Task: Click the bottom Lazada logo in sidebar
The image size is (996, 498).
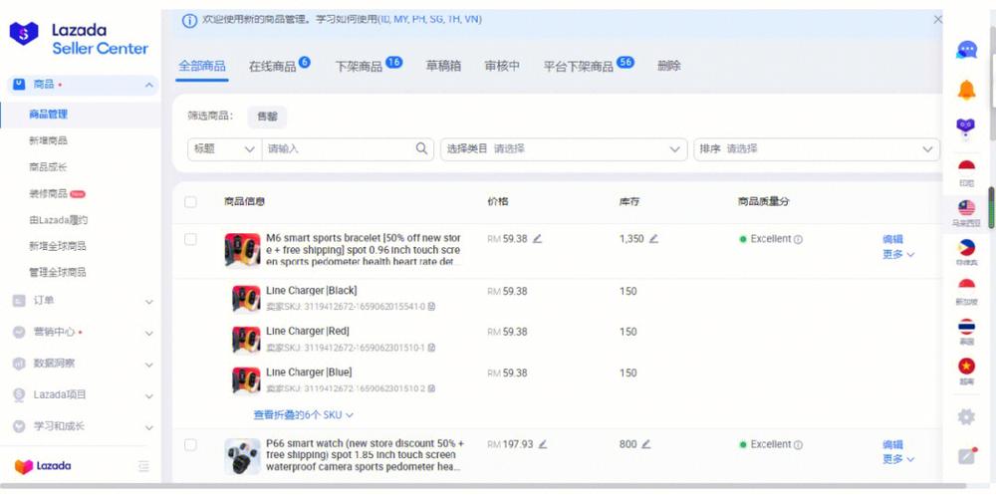Action: [x=43, y=466]
